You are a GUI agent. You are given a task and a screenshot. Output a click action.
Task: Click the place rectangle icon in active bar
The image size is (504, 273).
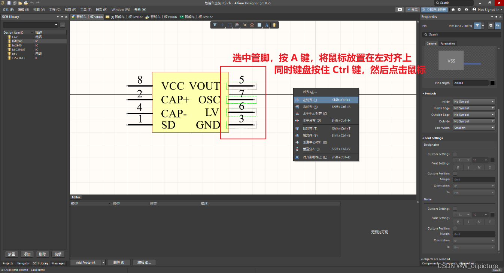click(259, 25)
